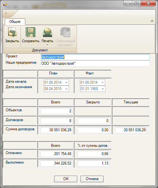158x188 pixels.
Task: Open the quick access toolbar customize arrow
Action: click(x=6, y=13)
